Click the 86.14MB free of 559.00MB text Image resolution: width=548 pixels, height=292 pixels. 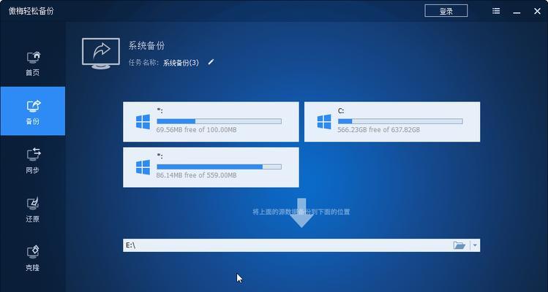[x=196, y=175]
